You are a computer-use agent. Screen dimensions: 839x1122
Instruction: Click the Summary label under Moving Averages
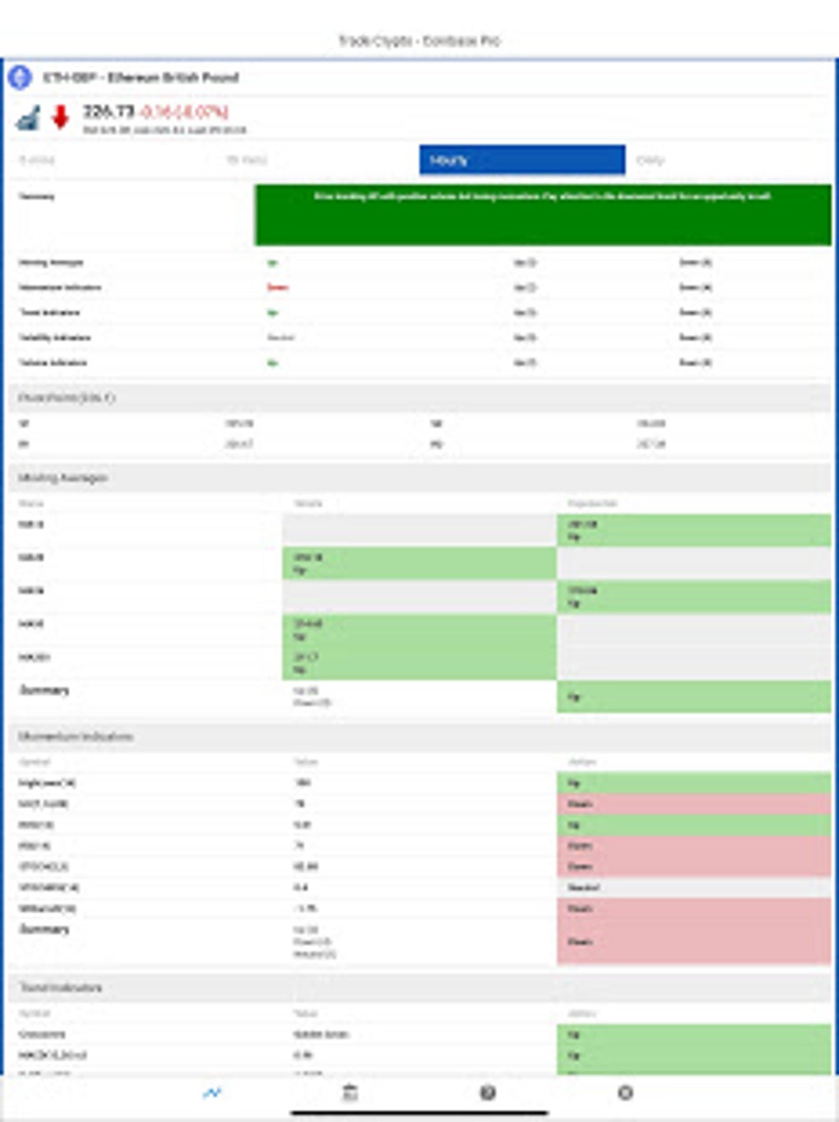(x=44, y=690)
